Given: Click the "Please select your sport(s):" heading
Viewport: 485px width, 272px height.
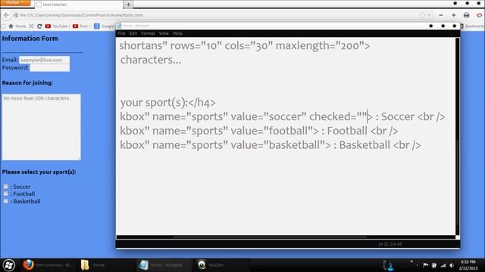Looking at the screenshot, I should pos(39,172).
